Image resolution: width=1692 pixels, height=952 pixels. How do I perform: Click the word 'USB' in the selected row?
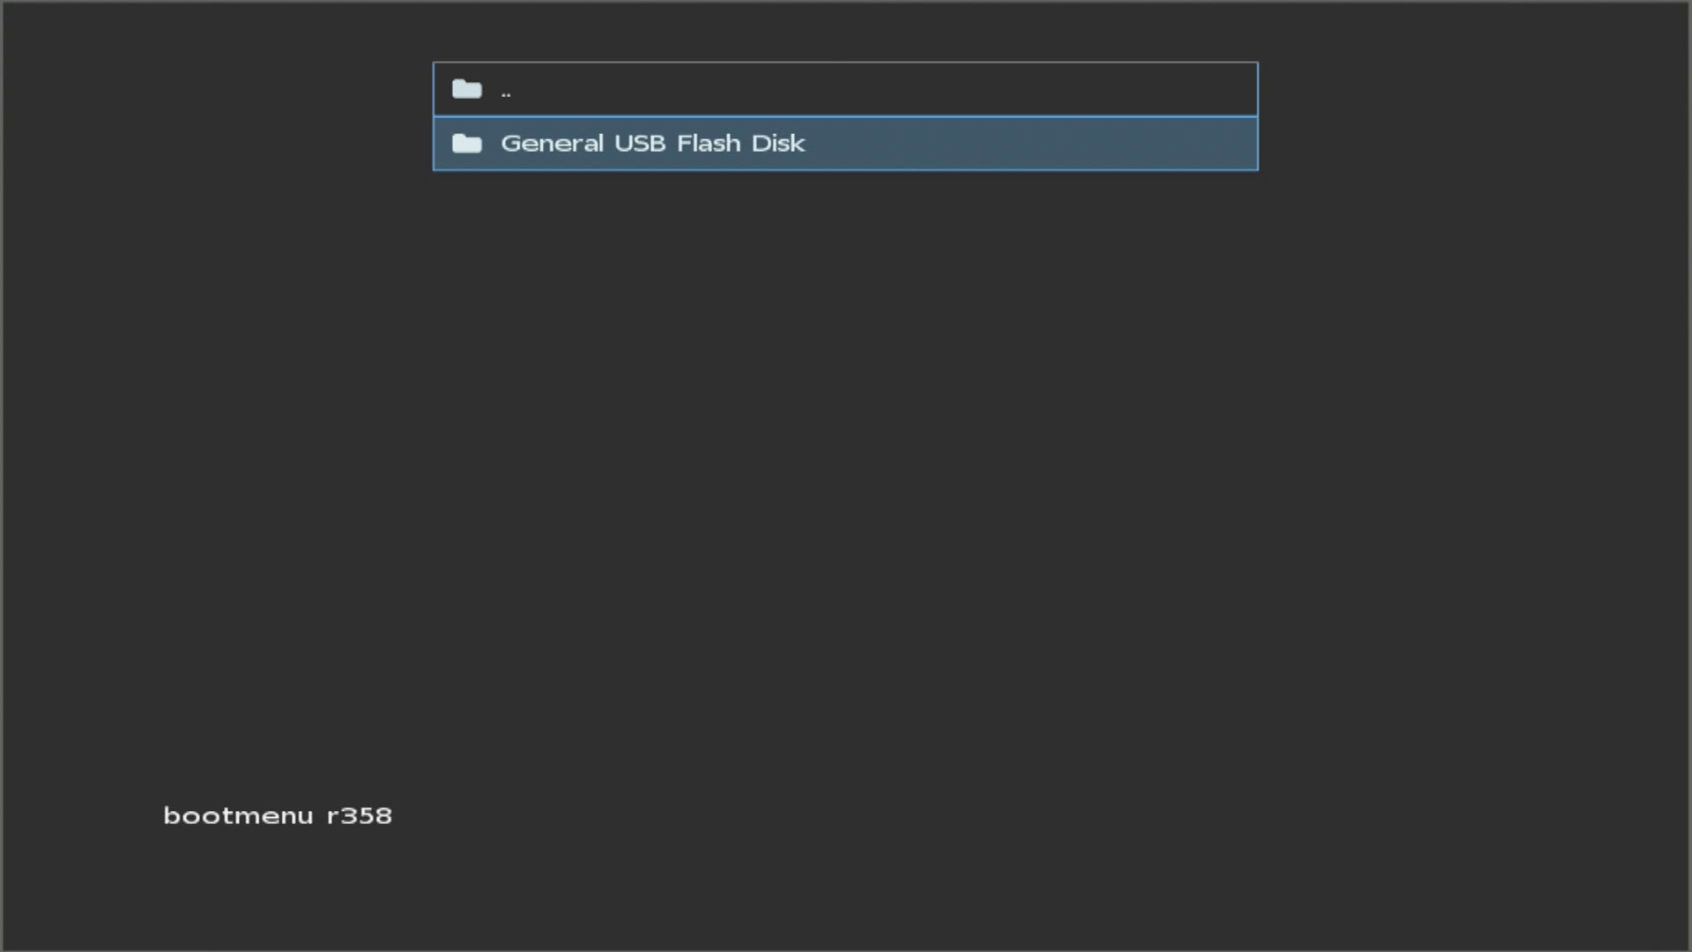tap(640, 143)
